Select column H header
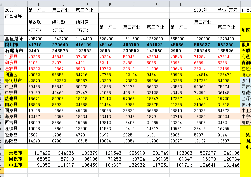The image size is (251, 177). pos(181,4)
